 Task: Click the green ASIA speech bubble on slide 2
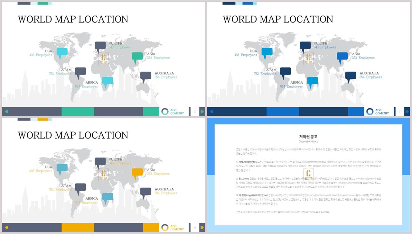tap(137, 58)
